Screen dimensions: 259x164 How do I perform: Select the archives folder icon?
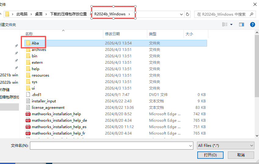[28, 50]
